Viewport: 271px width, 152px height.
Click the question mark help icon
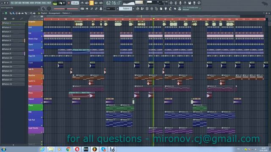(185, 3)
